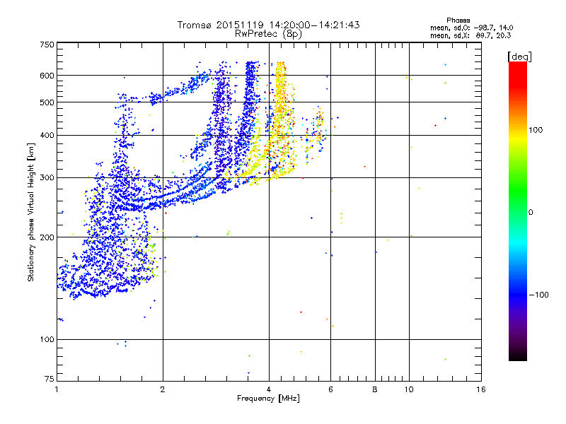Click the colorbar tick label '0'
566x424 pixels.
pyautogui.click(x=531, y=213)
